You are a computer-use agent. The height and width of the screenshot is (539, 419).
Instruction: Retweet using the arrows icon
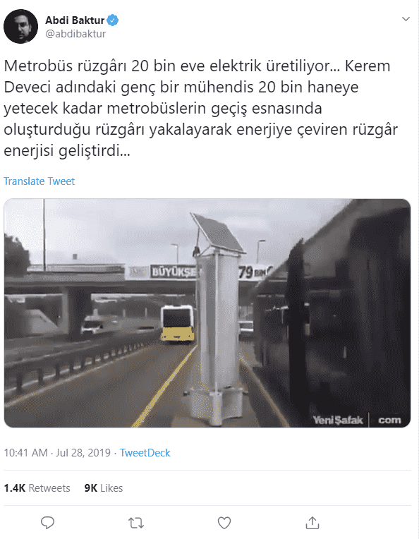coord(136,523)
